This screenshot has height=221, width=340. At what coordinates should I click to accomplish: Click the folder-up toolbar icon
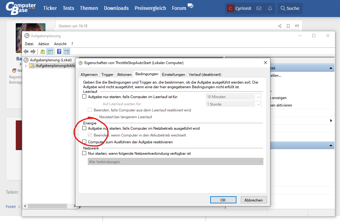tap(43, 51)
